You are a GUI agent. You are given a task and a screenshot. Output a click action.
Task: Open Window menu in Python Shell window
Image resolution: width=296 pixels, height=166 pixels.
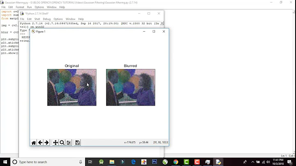click(70, 19)
